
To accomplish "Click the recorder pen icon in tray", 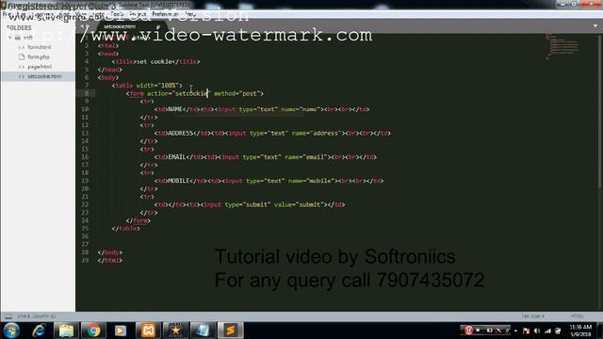I will [498, 331].
